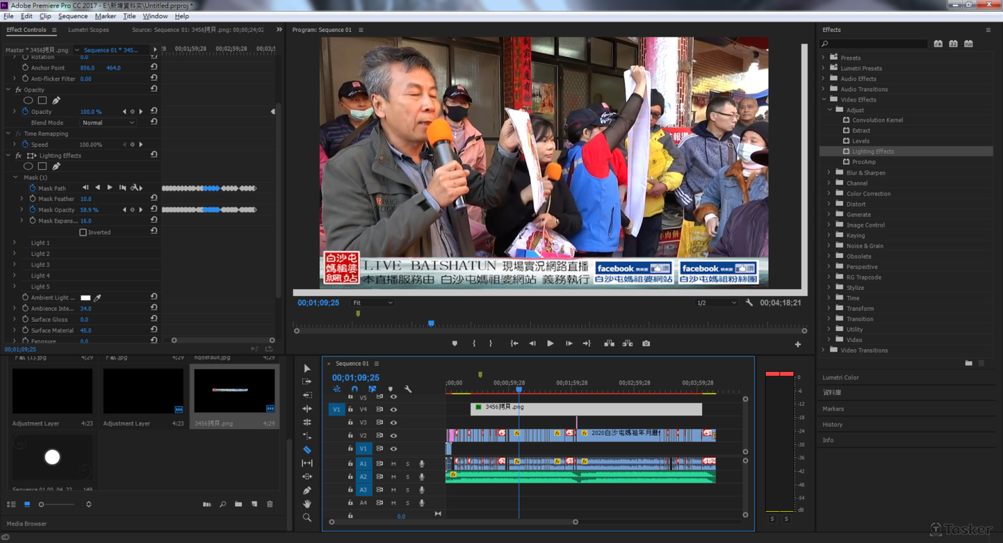Select the Hand tool

(307, 504)
